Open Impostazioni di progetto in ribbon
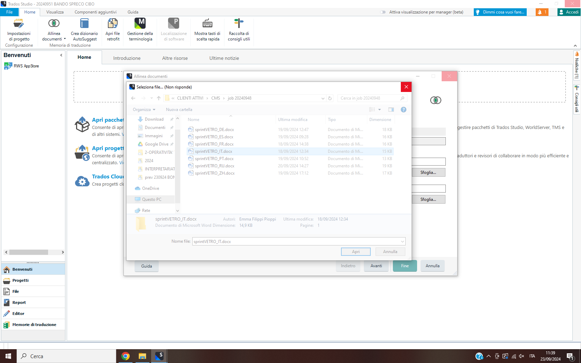581x363 pixels. pos(19,30)
